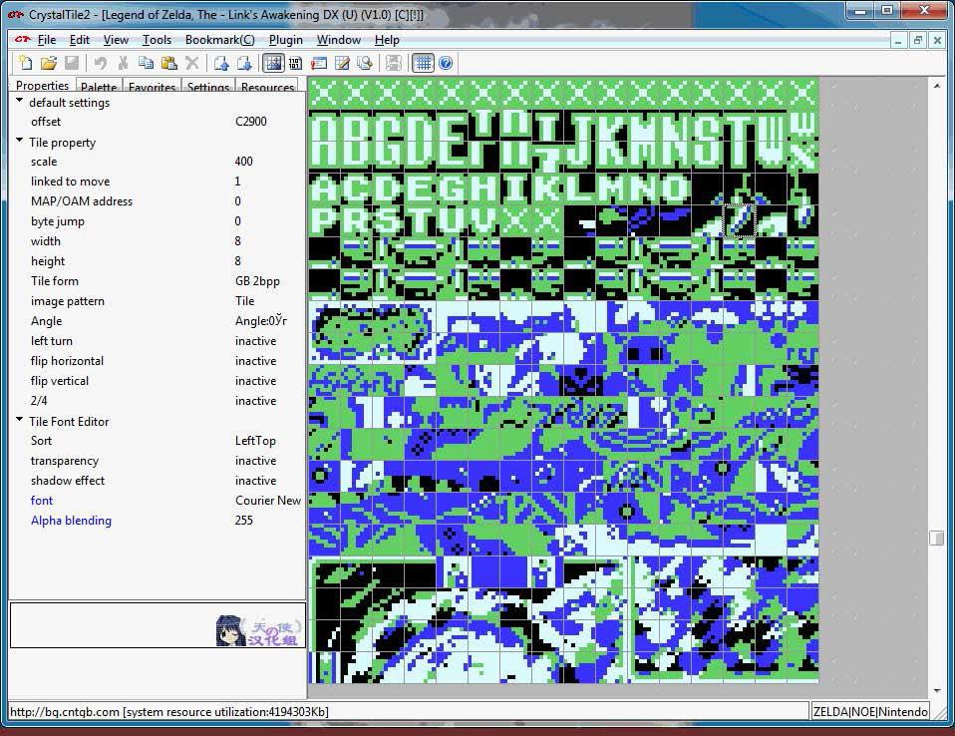This screenshot has width=955, height=736.
Task: Undo the last edit via toolbar arrow
Action: tap(101, 63)
